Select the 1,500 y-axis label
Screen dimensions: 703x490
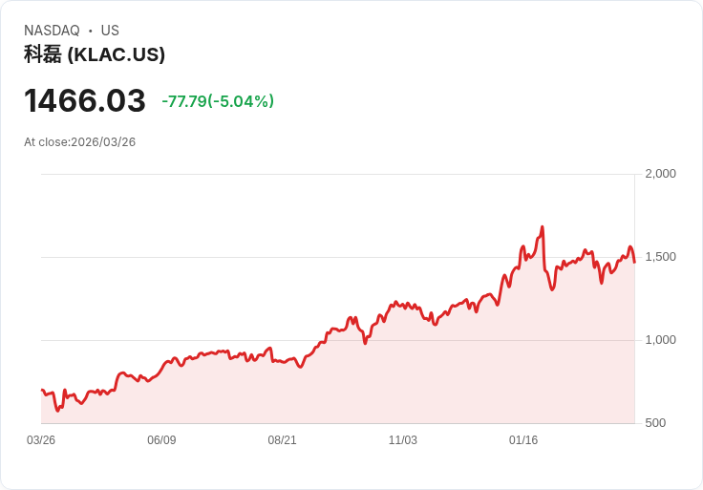point(660,257)
